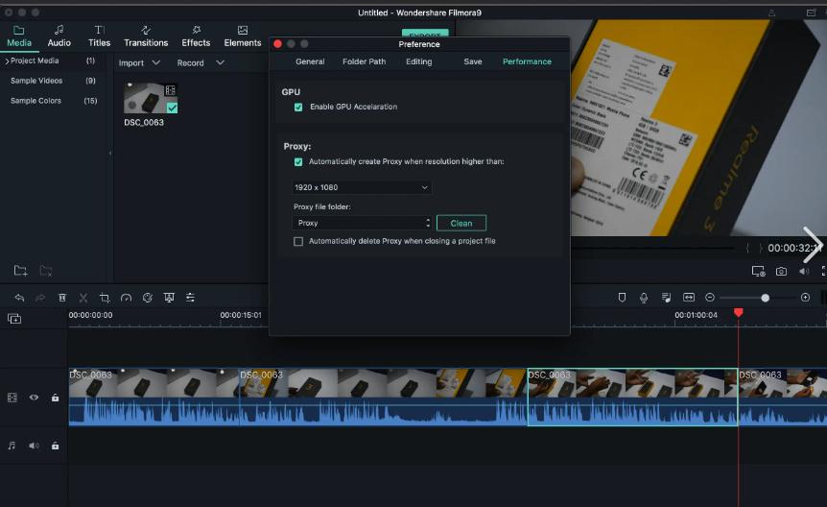Expand the Import dropdown menu

pyautogui.click(x=139, y=63)
